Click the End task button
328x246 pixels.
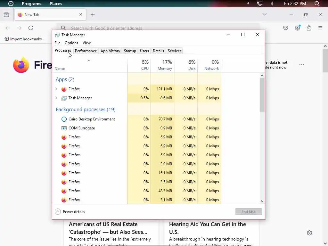point(249,212)
